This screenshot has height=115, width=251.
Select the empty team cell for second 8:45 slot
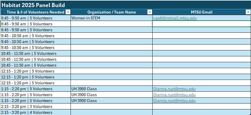[x=111, y=24]
